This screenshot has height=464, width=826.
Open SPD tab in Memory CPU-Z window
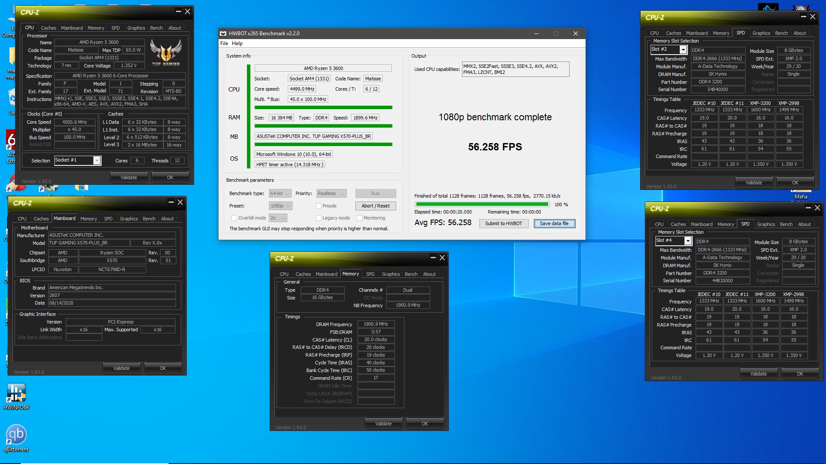[x=370, y=274]
